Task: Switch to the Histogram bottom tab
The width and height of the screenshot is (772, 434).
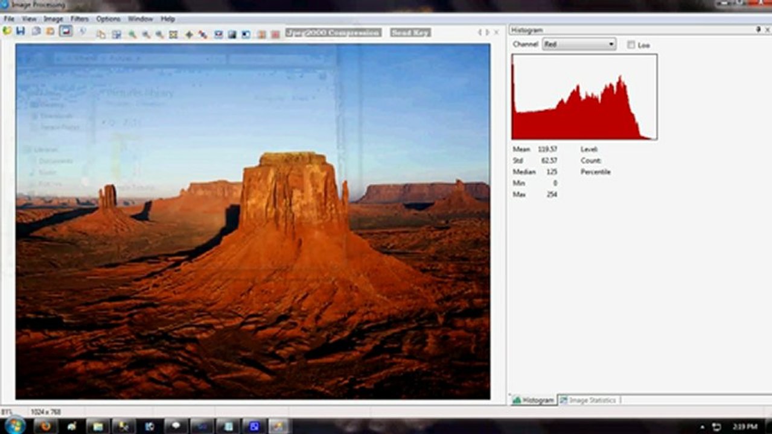Action: click(533, 400)
